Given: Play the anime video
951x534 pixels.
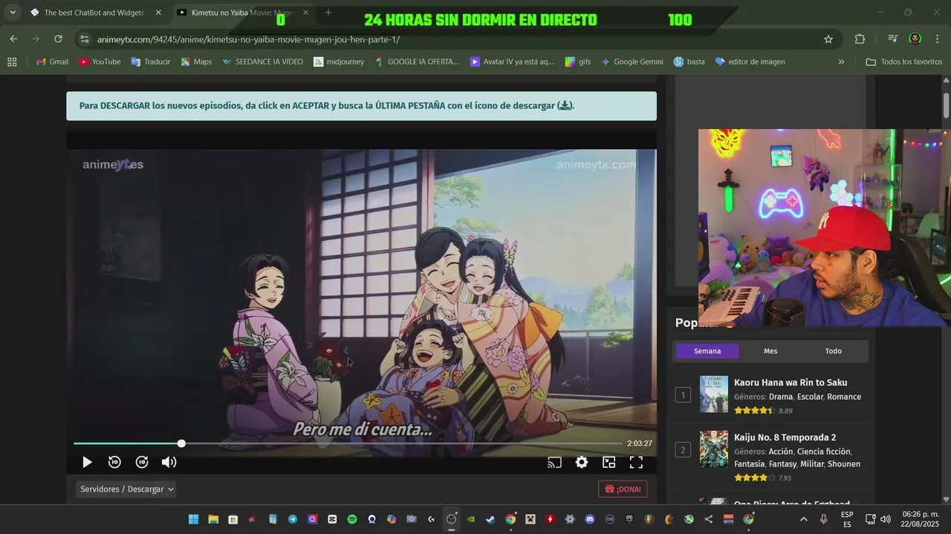Looking at the screenshot, I should point(87,462).
